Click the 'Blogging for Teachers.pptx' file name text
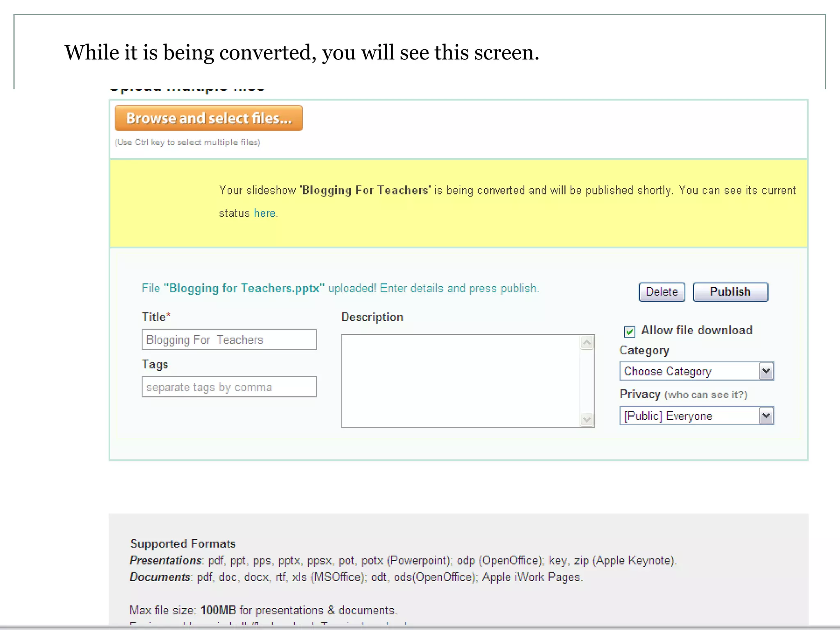 pos(244,288)
